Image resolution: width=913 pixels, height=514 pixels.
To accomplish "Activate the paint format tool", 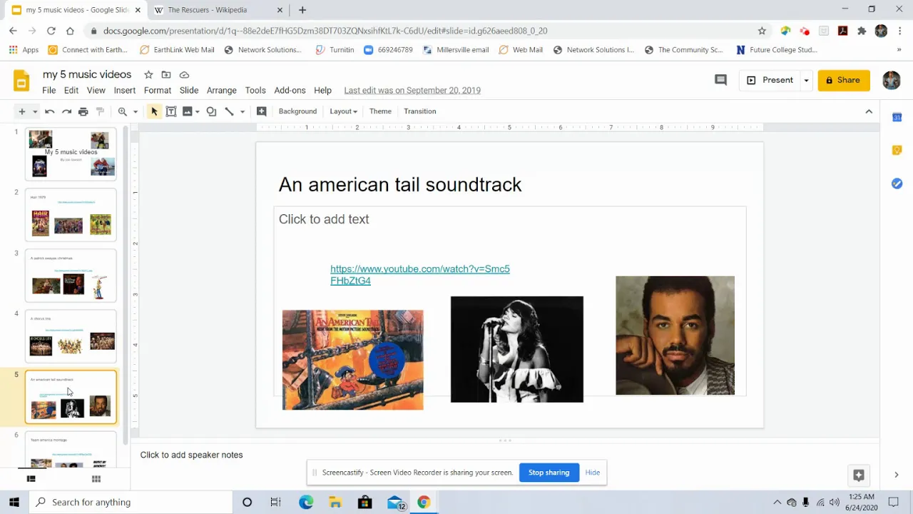I will [x=101, y=111].
